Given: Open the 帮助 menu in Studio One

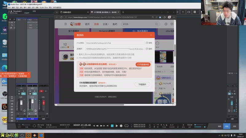Looking at the screenshot, I should click(50, 7).
